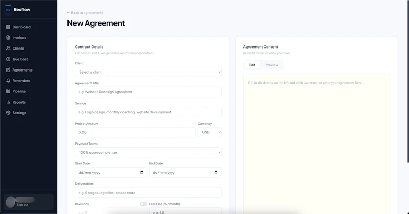Click the Start Date field

[111, 172]
